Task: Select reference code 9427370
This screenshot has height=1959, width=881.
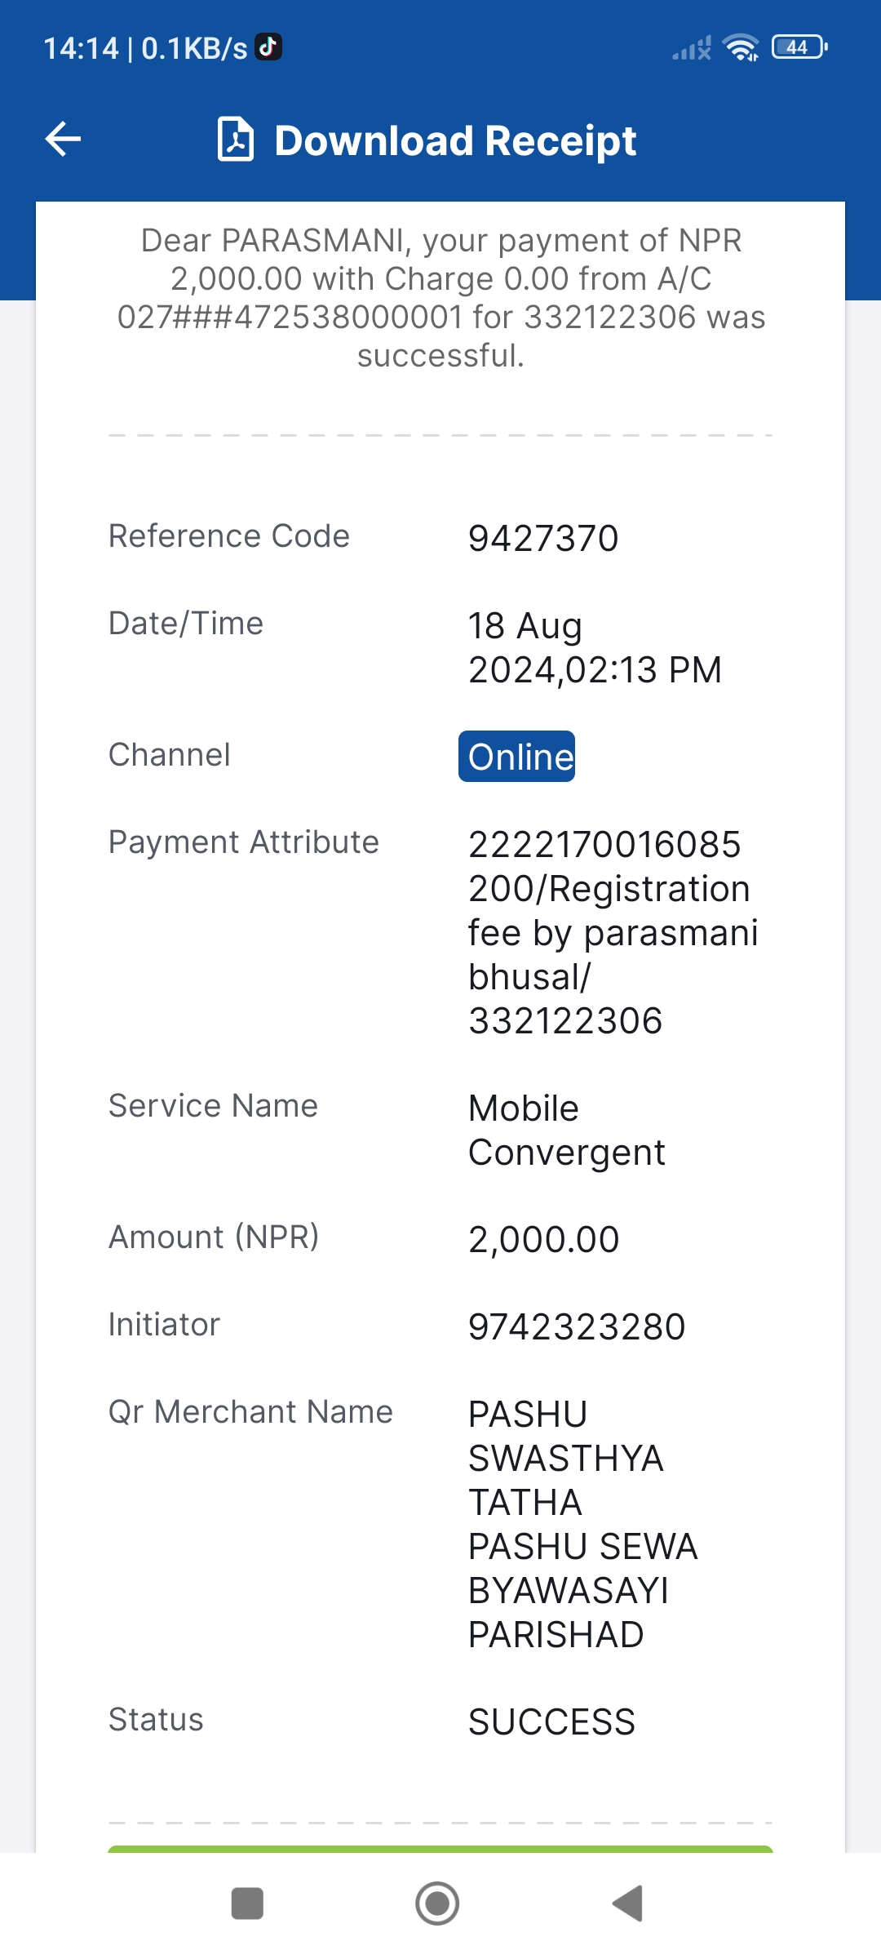Action: pyautogui.click(x=543, y=539)
